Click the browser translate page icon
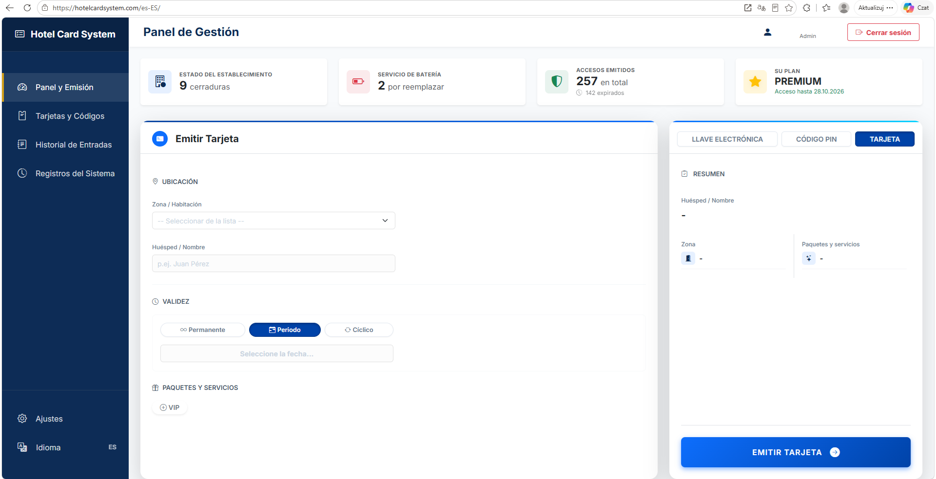 (x=761, y=8)
